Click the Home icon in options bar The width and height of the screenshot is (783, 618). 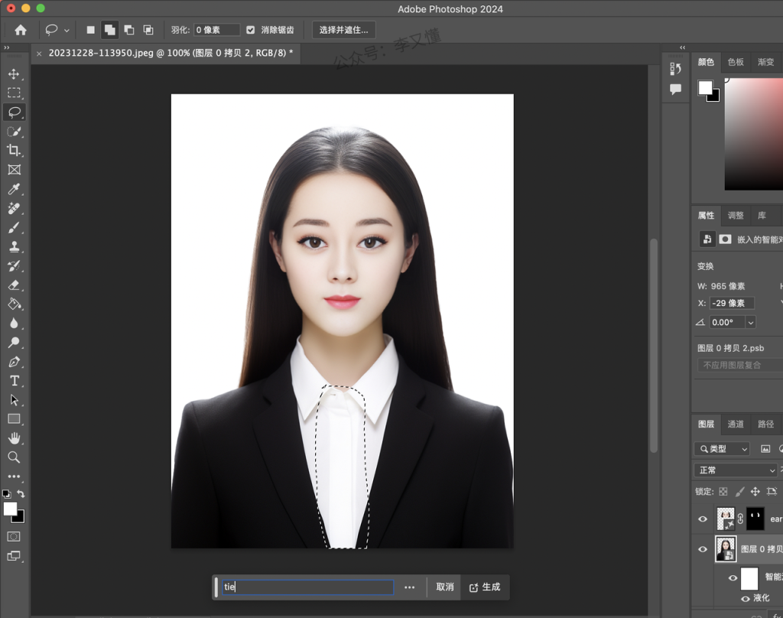21,30
